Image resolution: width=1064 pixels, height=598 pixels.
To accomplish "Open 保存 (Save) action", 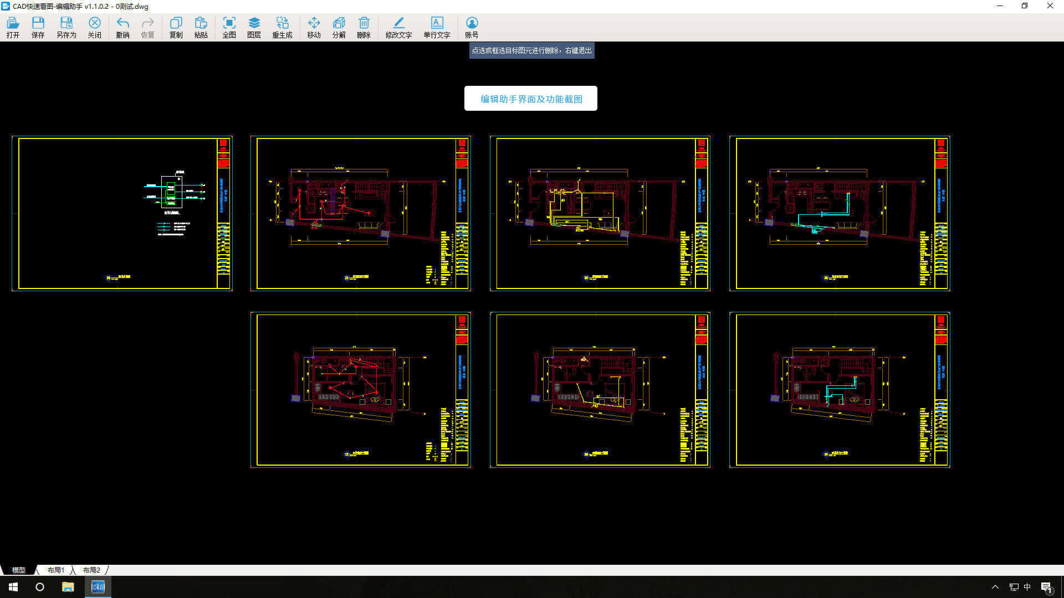I will (x=38, y=27).
